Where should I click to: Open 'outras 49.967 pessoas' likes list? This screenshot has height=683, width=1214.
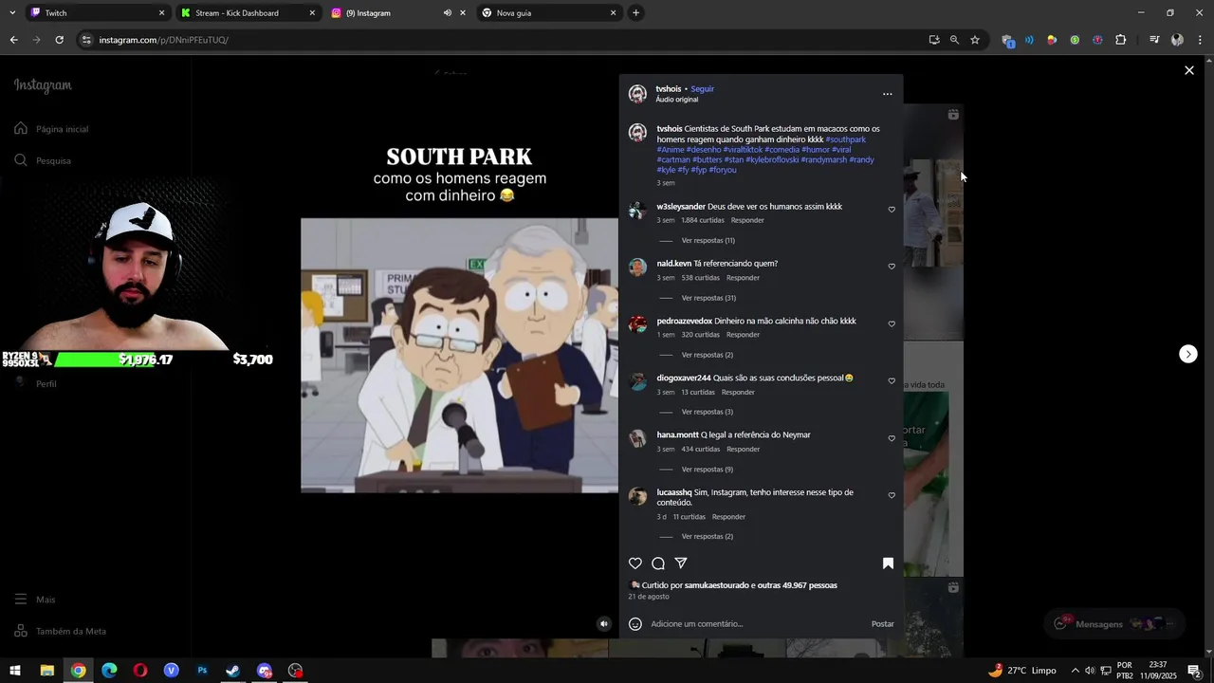[798, 585]
